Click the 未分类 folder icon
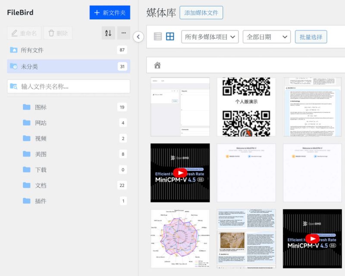Viewport: 345px width, 276px height. click(x=15, y=66)
